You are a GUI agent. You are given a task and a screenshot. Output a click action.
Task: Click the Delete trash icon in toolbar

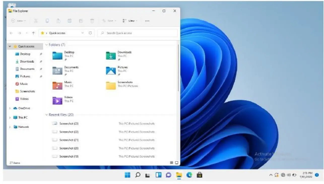tap(92, 21)
